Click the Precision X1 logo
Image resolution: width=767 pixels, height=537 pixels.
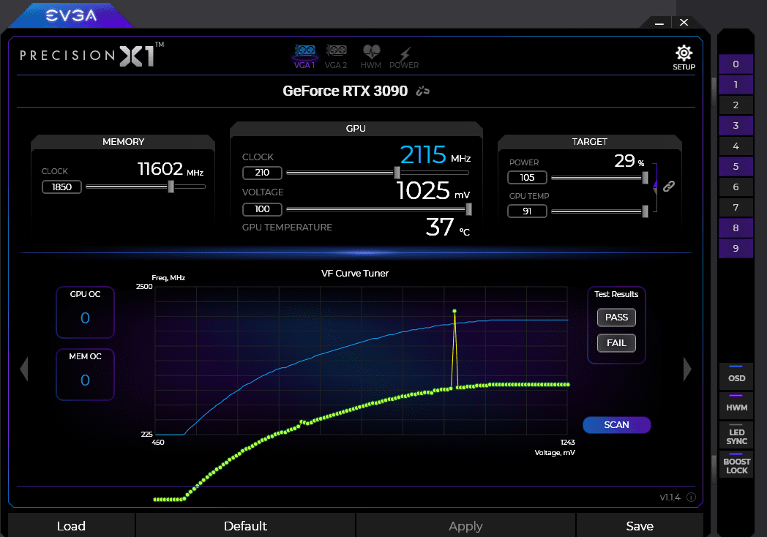pyautogui.click(x=91, y=56)
